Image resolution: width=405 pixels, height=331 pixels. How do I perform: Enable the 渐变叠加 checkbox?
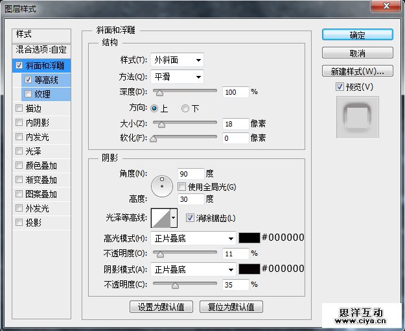19,179
